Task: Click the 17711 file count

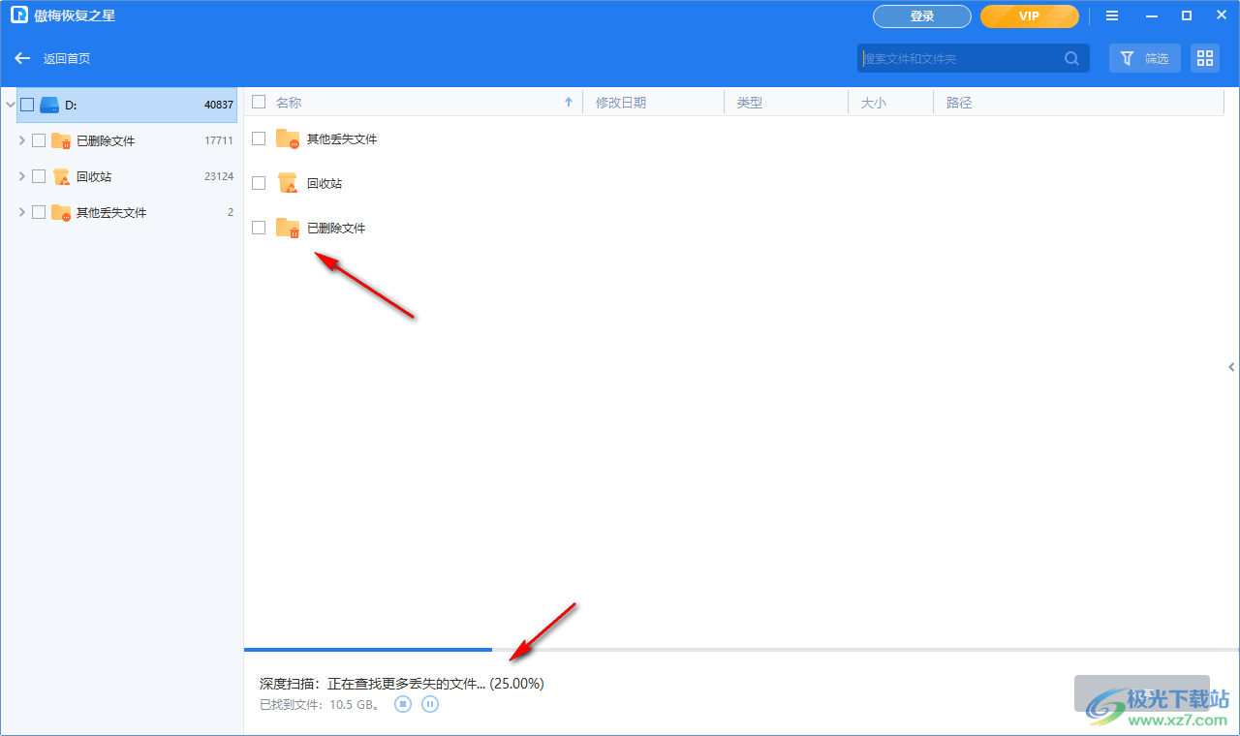Action: tap(219, 140)
